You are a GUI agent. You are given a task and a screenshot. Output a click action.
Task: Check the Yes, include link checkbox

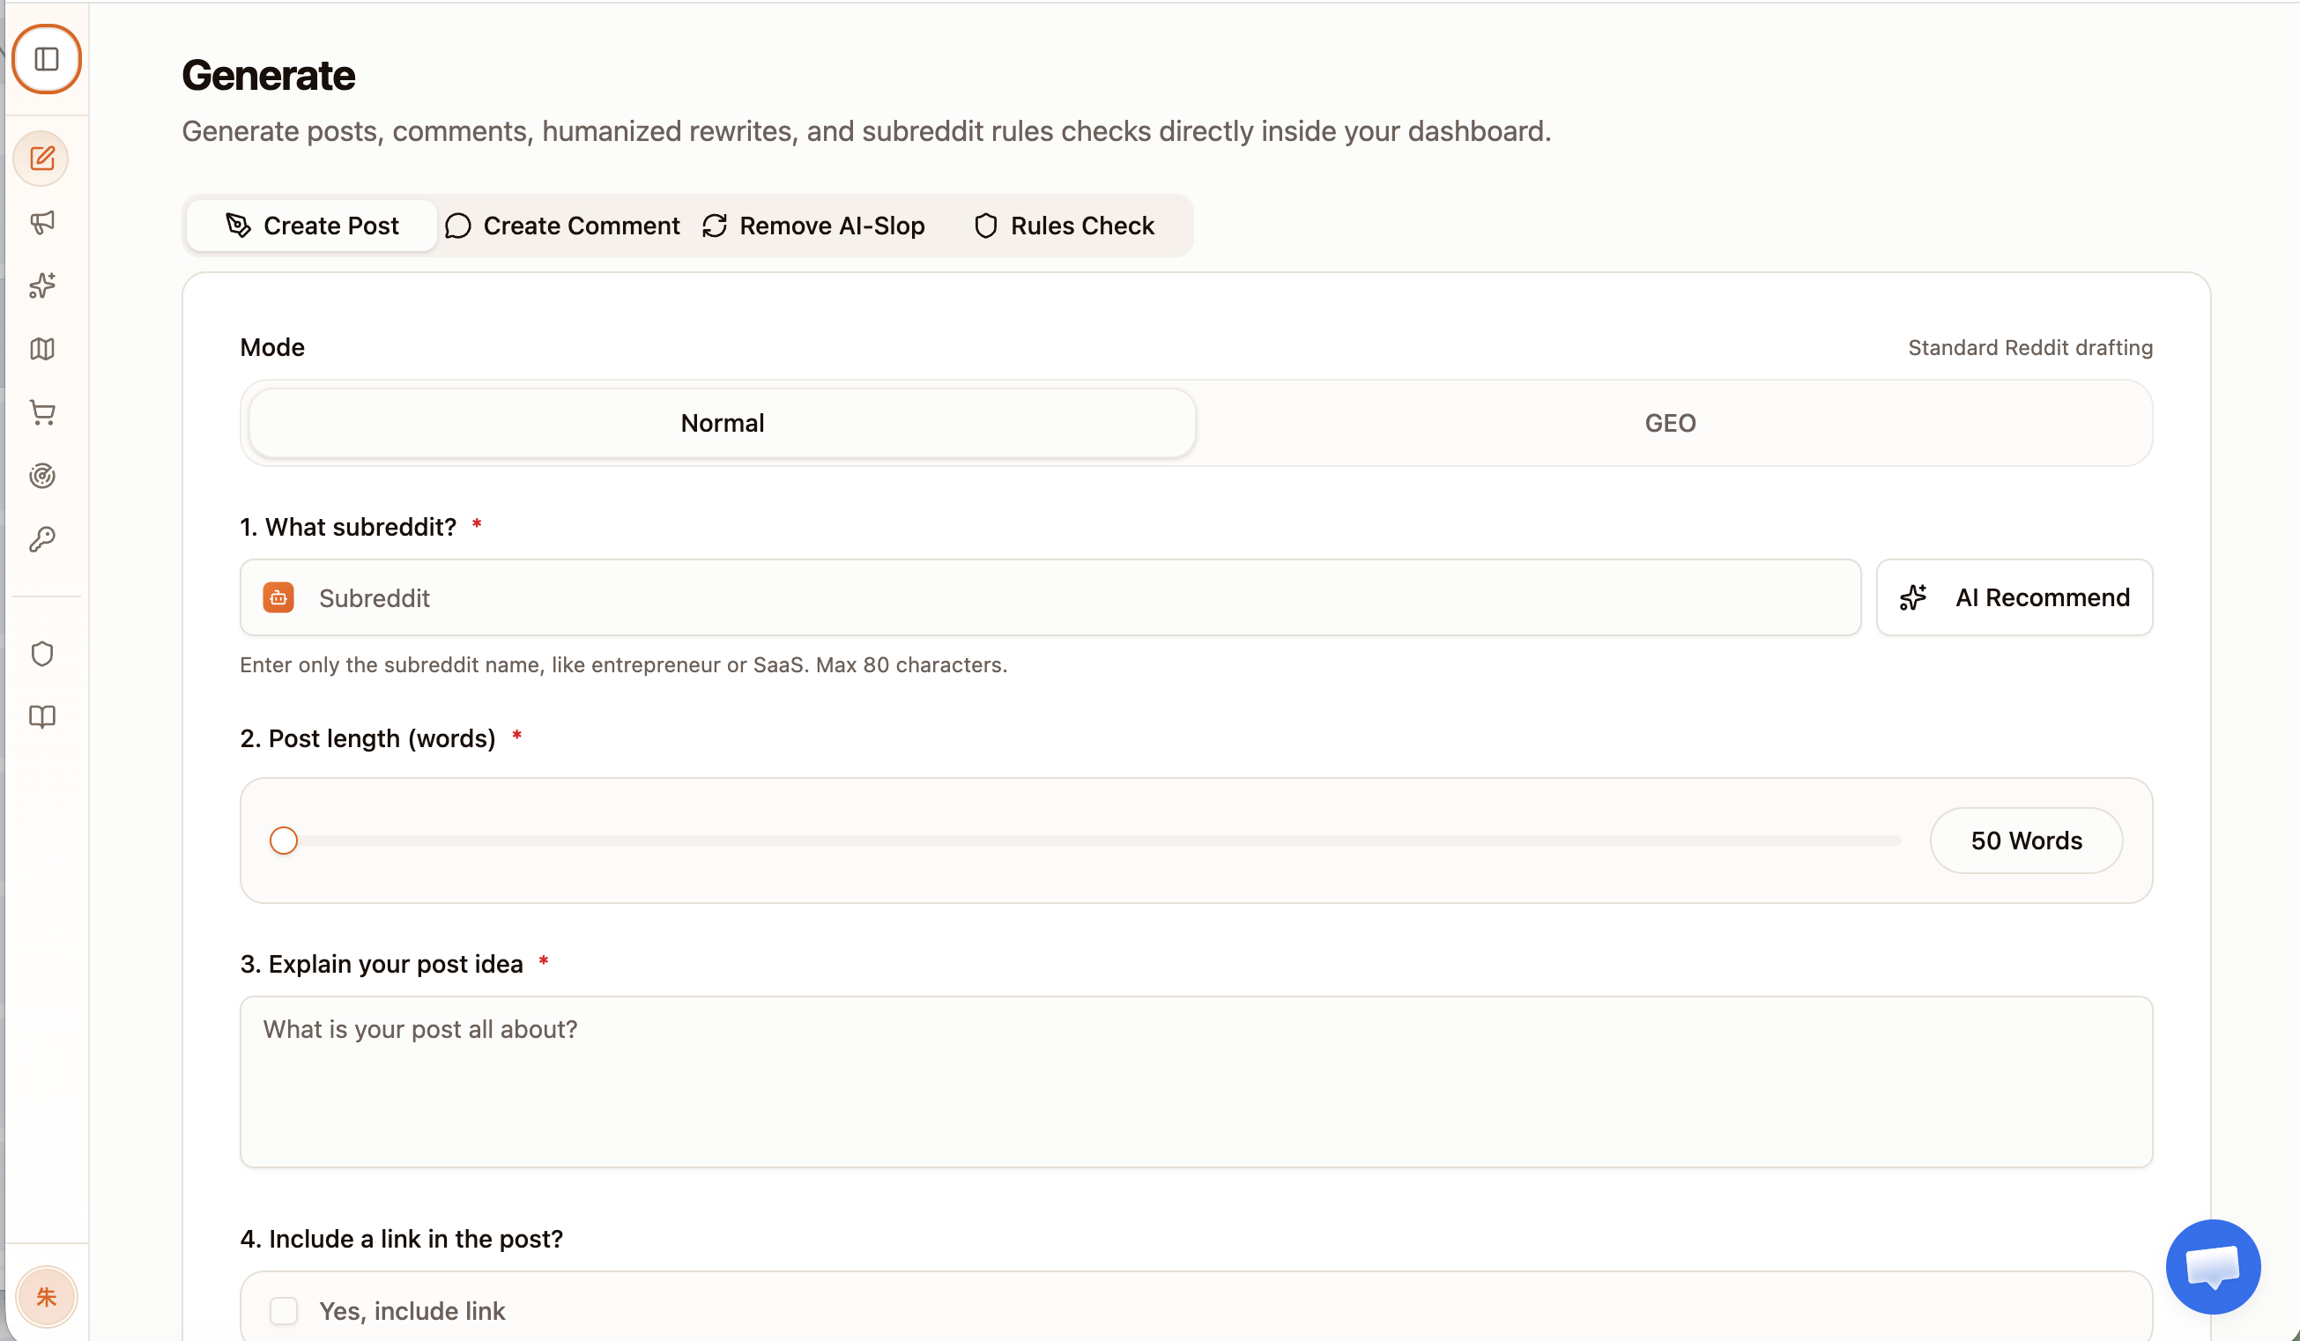click(x=284, y=1310)
